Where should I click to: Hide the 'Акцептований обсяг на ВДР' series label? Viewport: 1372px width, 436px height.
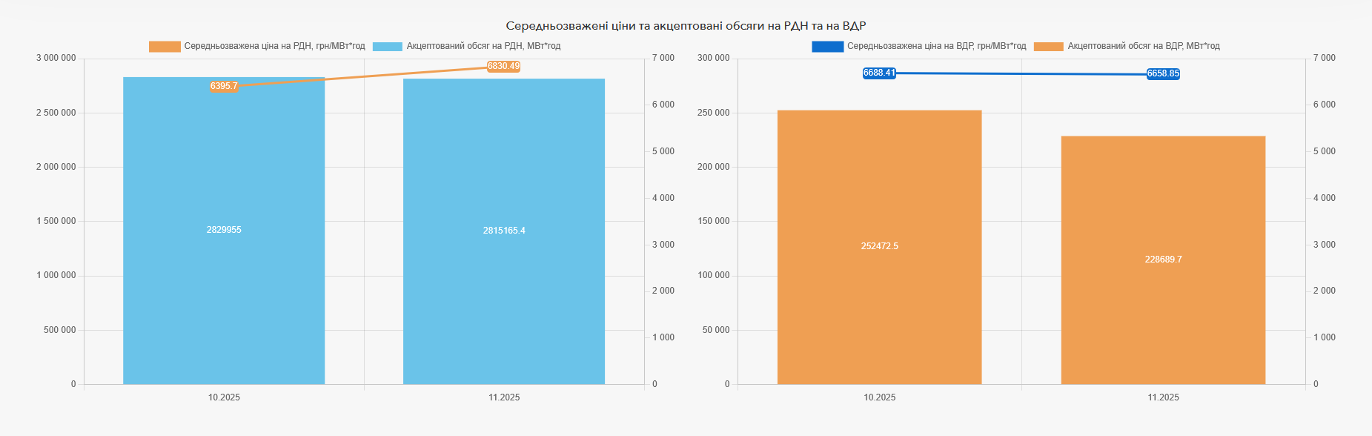tap(1143, 46)
